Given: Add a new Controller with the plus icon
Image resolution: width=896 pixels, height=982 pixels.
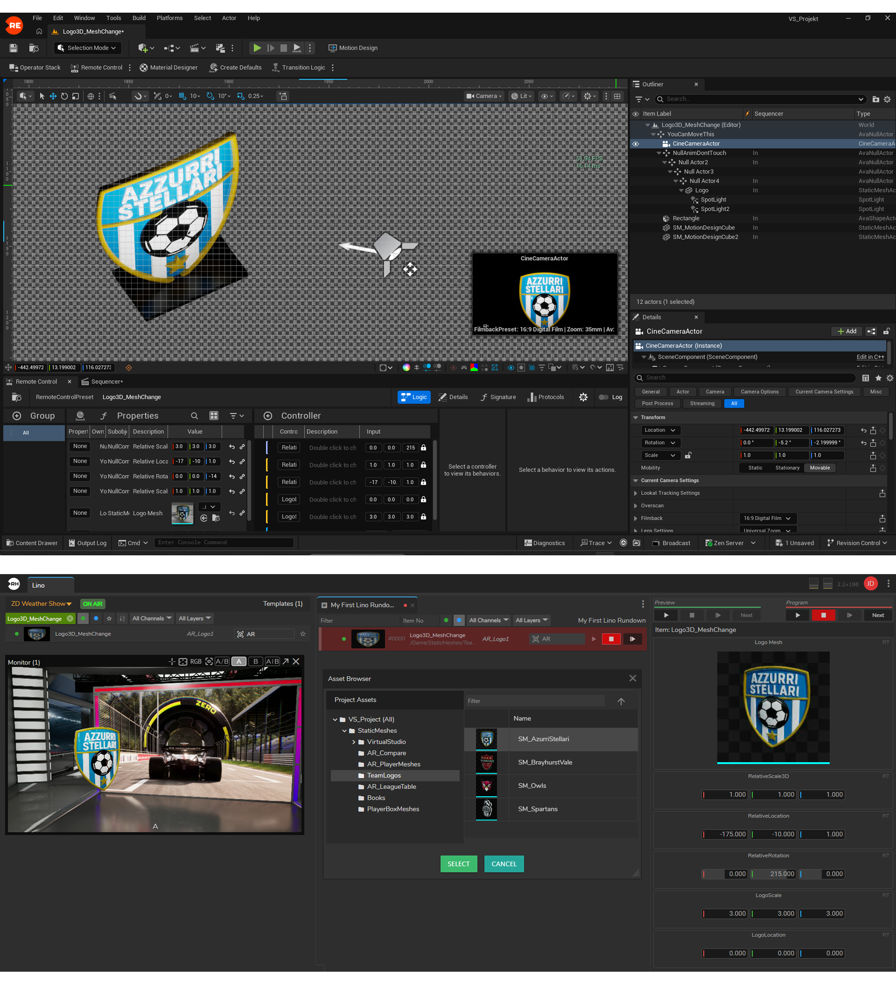Looking at the screenshot, I should point(268,416).
